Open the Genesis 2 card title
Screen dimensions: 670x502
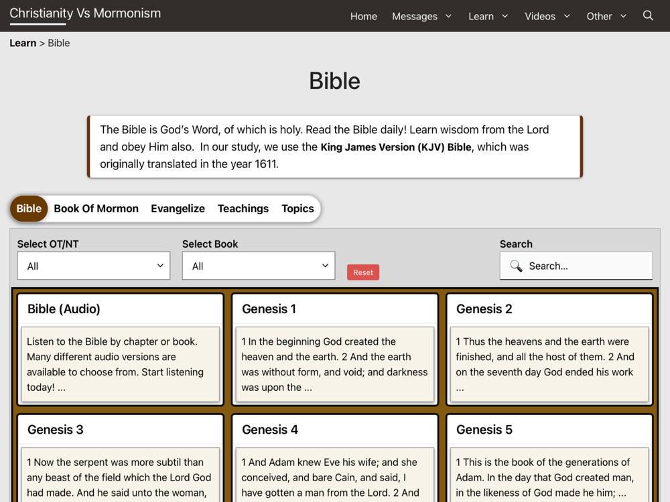[x=484, y=309]
